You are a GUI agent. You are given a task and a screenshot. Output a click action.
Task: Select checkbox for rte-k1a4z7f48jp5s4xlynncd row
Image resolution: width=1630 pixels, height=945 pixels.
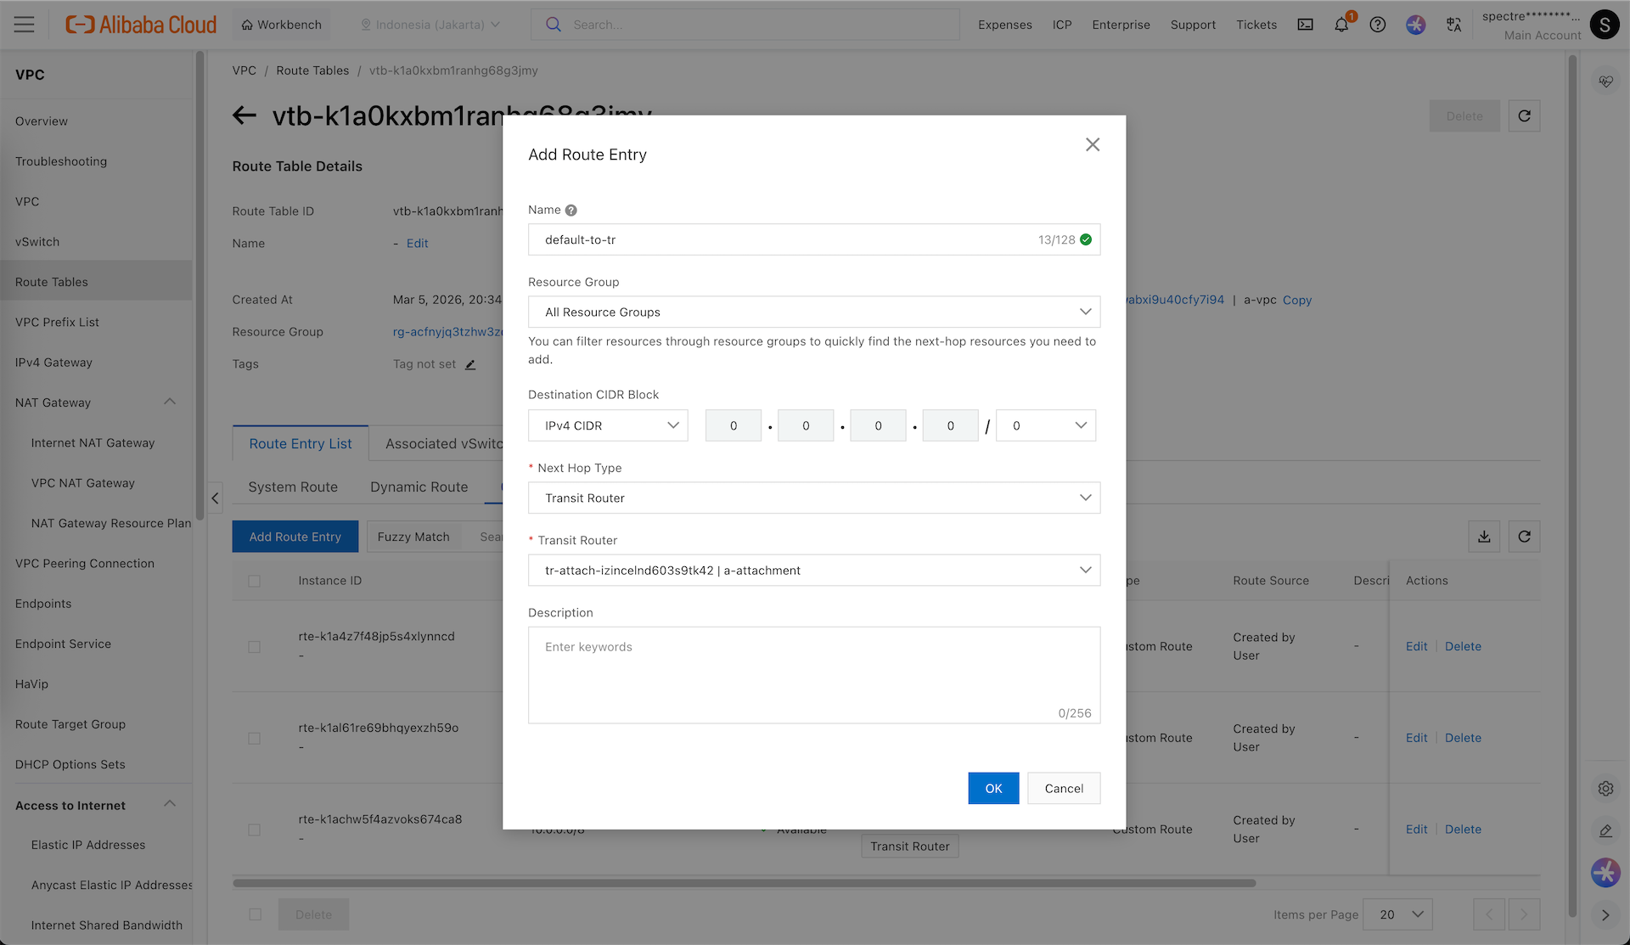tap(254, 647)
